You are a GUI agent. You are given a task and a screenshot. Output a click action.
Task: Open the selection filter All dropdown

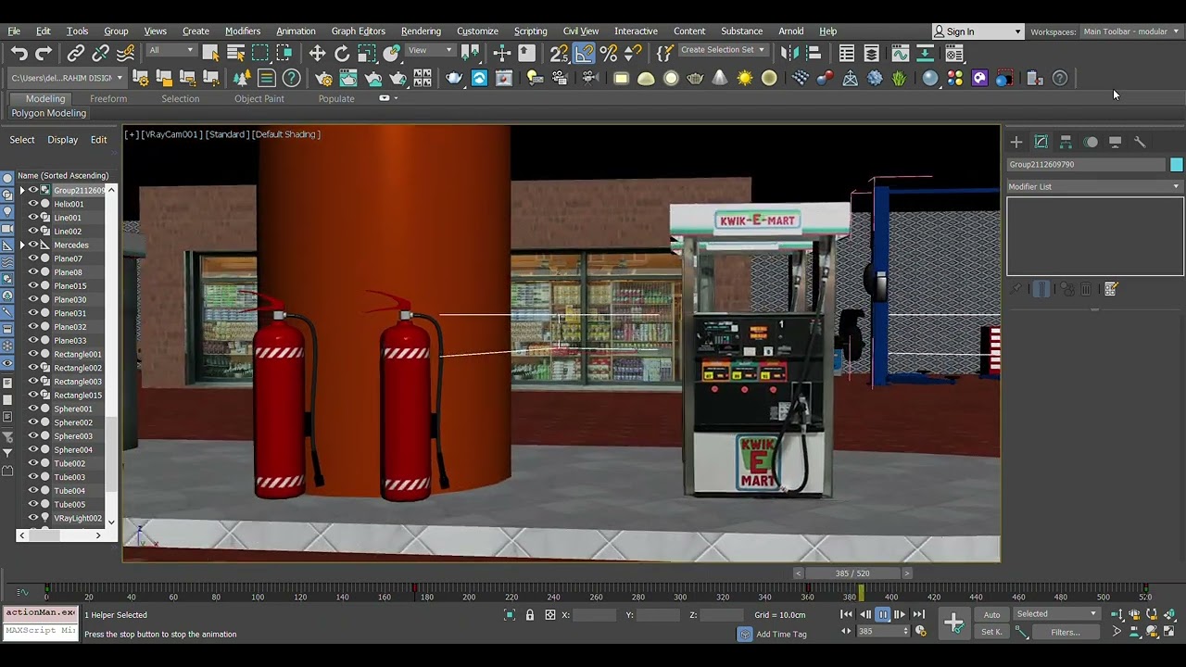tap(171, 50)
